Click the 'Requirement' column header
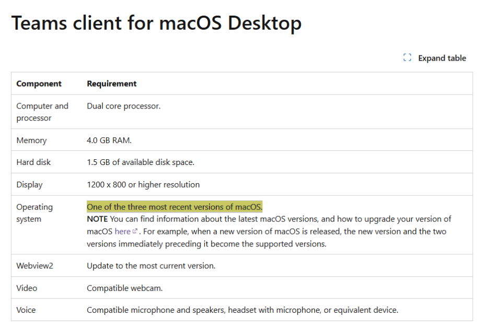This screenshot has height=331, width=489. 112,84
